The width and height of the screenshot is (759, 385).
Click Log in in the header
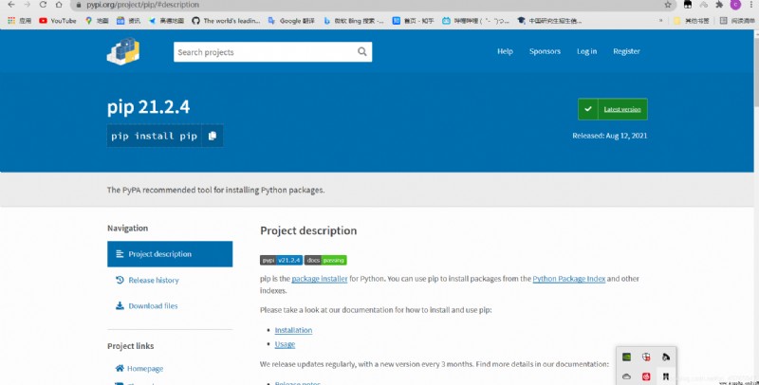586,51
